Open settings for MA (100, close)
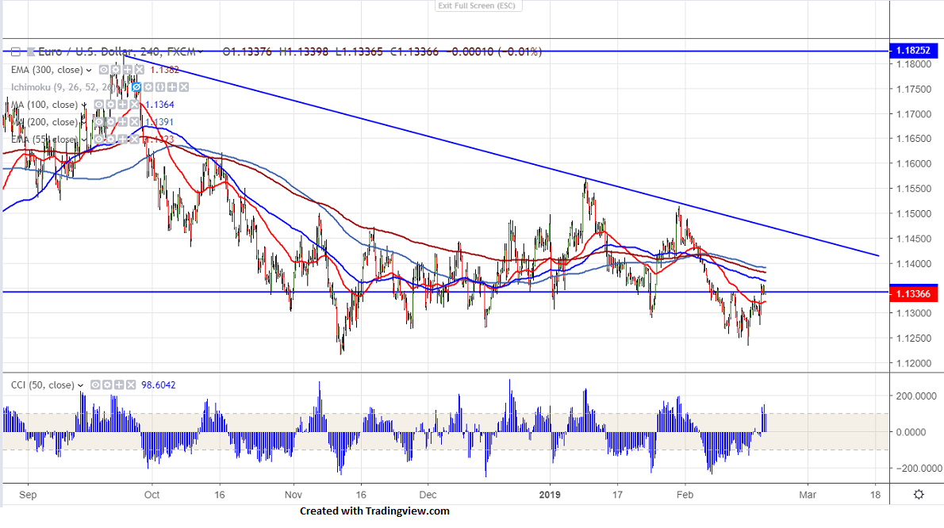 coord(111,105)
